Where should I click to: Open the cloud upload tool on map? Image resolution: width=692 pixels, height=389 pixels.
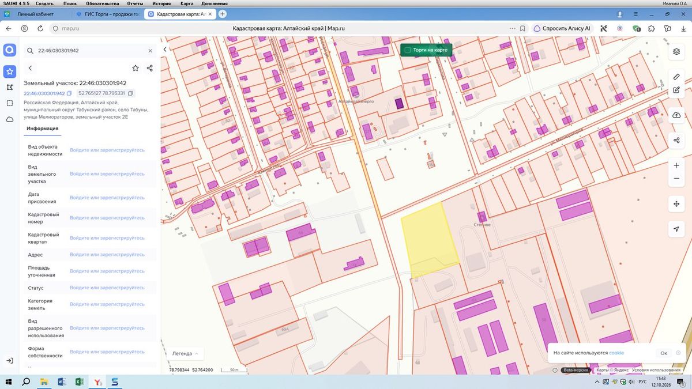pos(676,115)
